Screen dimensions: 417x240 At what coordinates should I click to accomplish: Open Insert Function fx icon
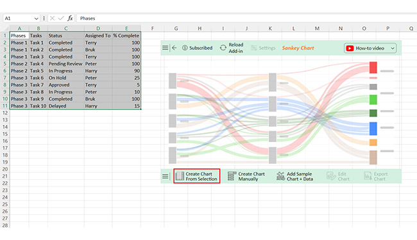[x=70, y=18]
